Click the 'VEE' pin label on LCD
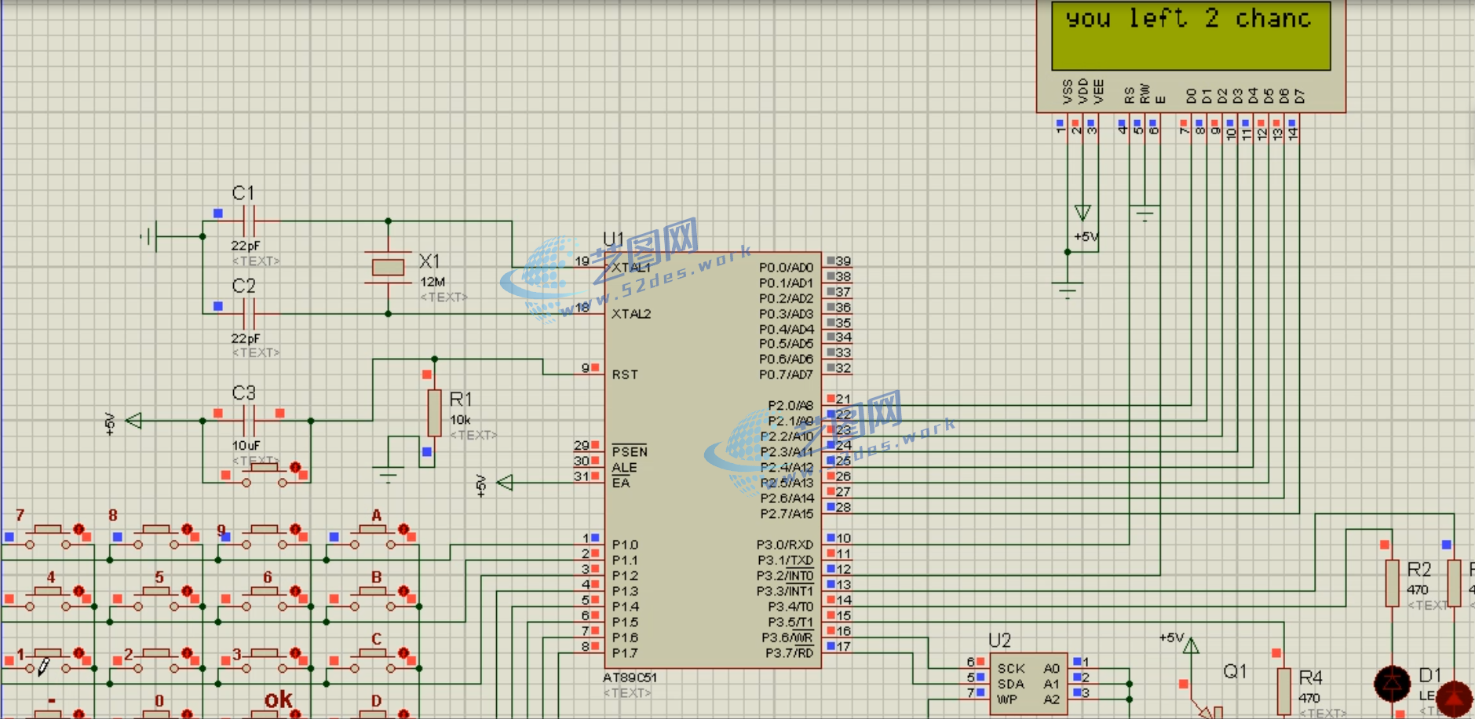 click(1099, 91)
